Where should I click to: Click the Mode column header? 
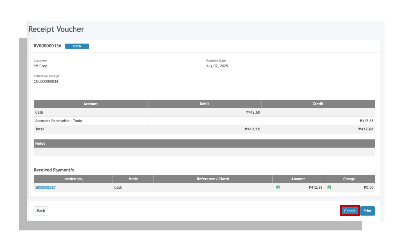133,179
